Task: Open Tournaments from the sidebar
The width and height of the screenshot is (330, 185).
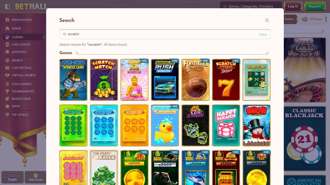Action: point(23,91)
